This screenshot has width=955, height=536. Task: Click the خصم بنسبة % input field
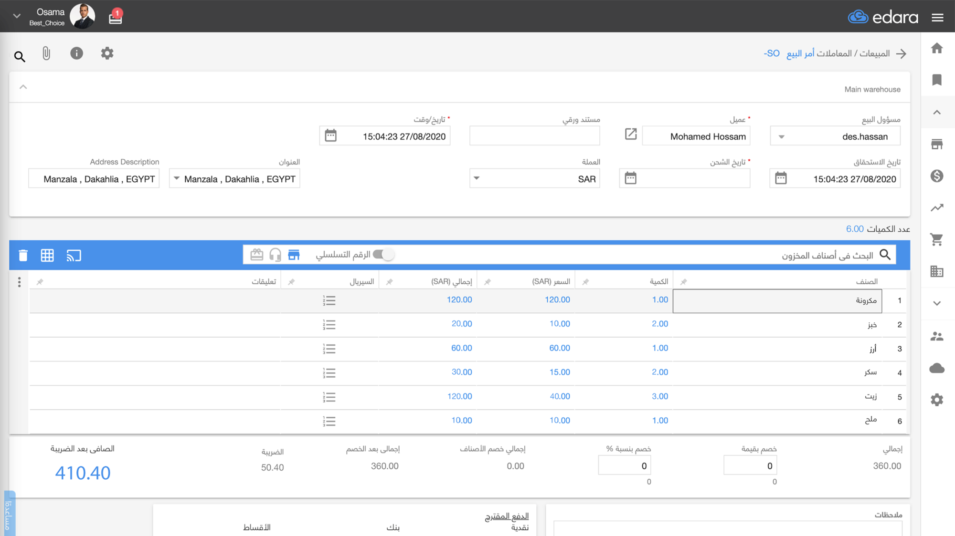625,466
